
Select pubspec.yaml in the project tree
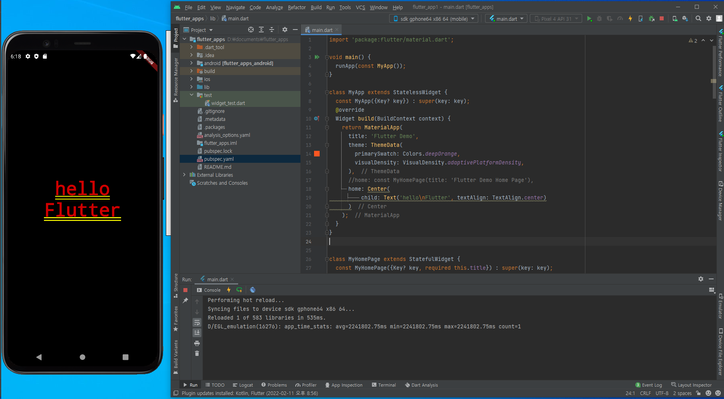tap(219, 159)
